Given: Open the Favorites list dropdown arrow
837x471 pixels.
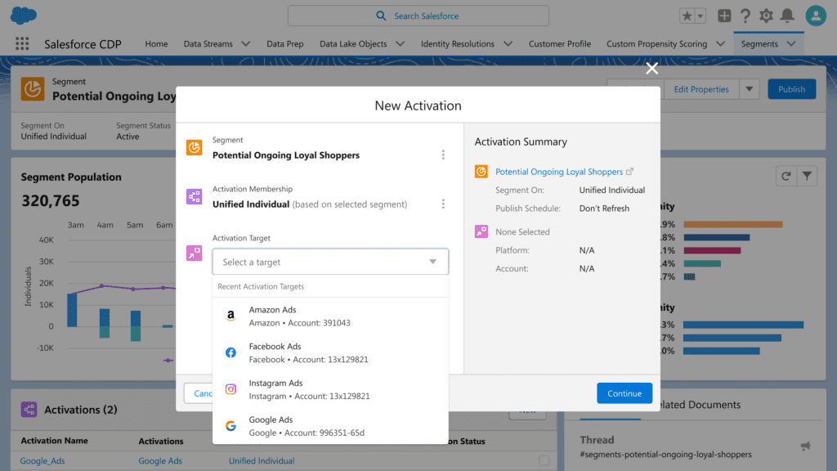Looking at the screenshot, I should pyautogui.click(x=700, y=16).
